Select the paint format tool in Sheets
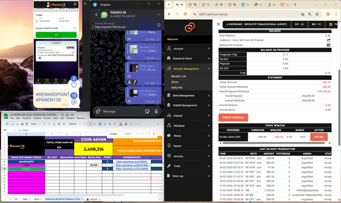Image resolution: width=341 pixels, height=203 pixels. tap(27, 124)
